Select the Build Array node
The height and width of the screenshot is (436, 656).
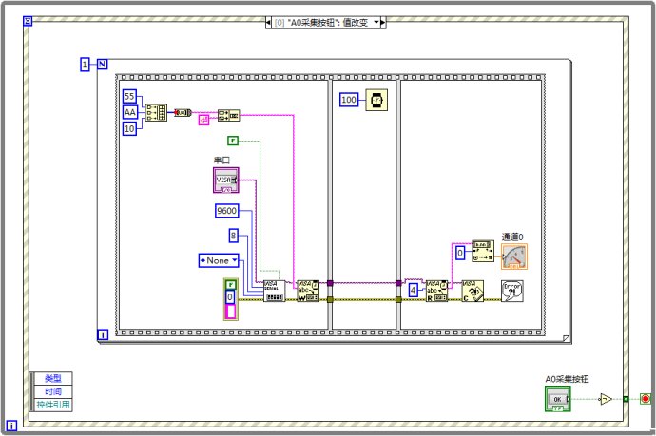point(155,113)
